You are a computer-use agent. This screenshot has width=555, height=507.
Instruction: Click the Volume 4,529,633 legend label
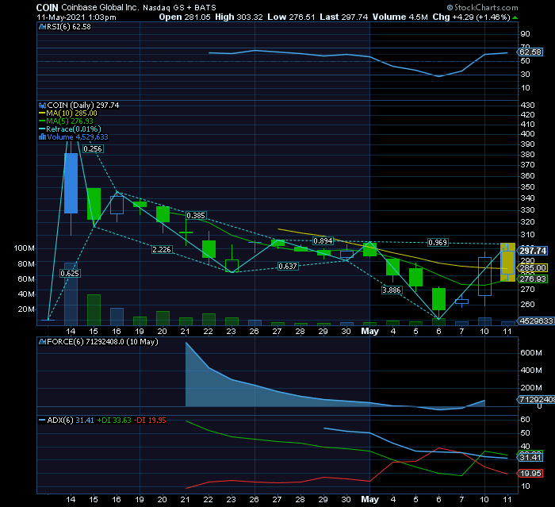pos(78,137)
